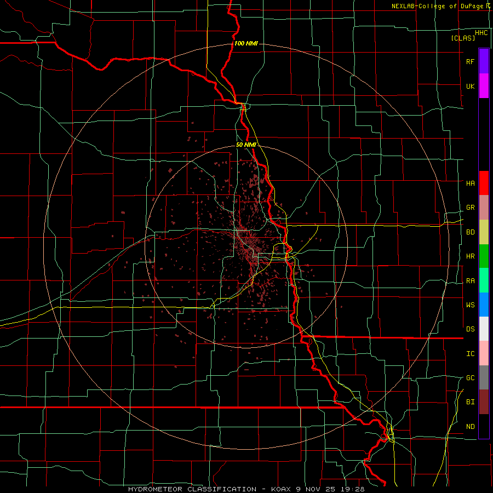493x493 pixels.
Task: Click the BI legend label
Action: [x=470, y=402]
